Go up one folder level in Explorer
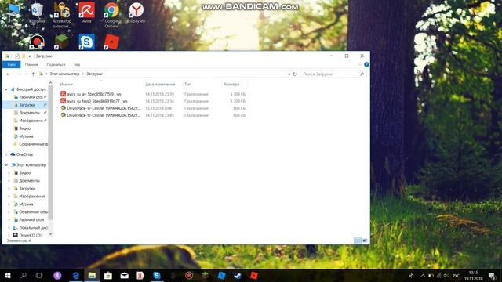This screenshot has width=502, height=282. pos(33,74)
